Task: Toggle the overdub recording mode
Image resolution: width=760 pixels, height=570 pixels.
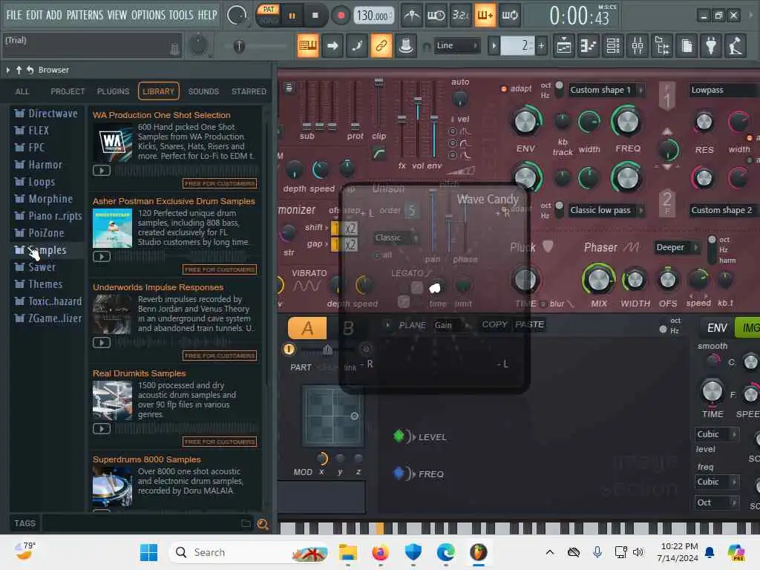Action: tap(485, 16)
